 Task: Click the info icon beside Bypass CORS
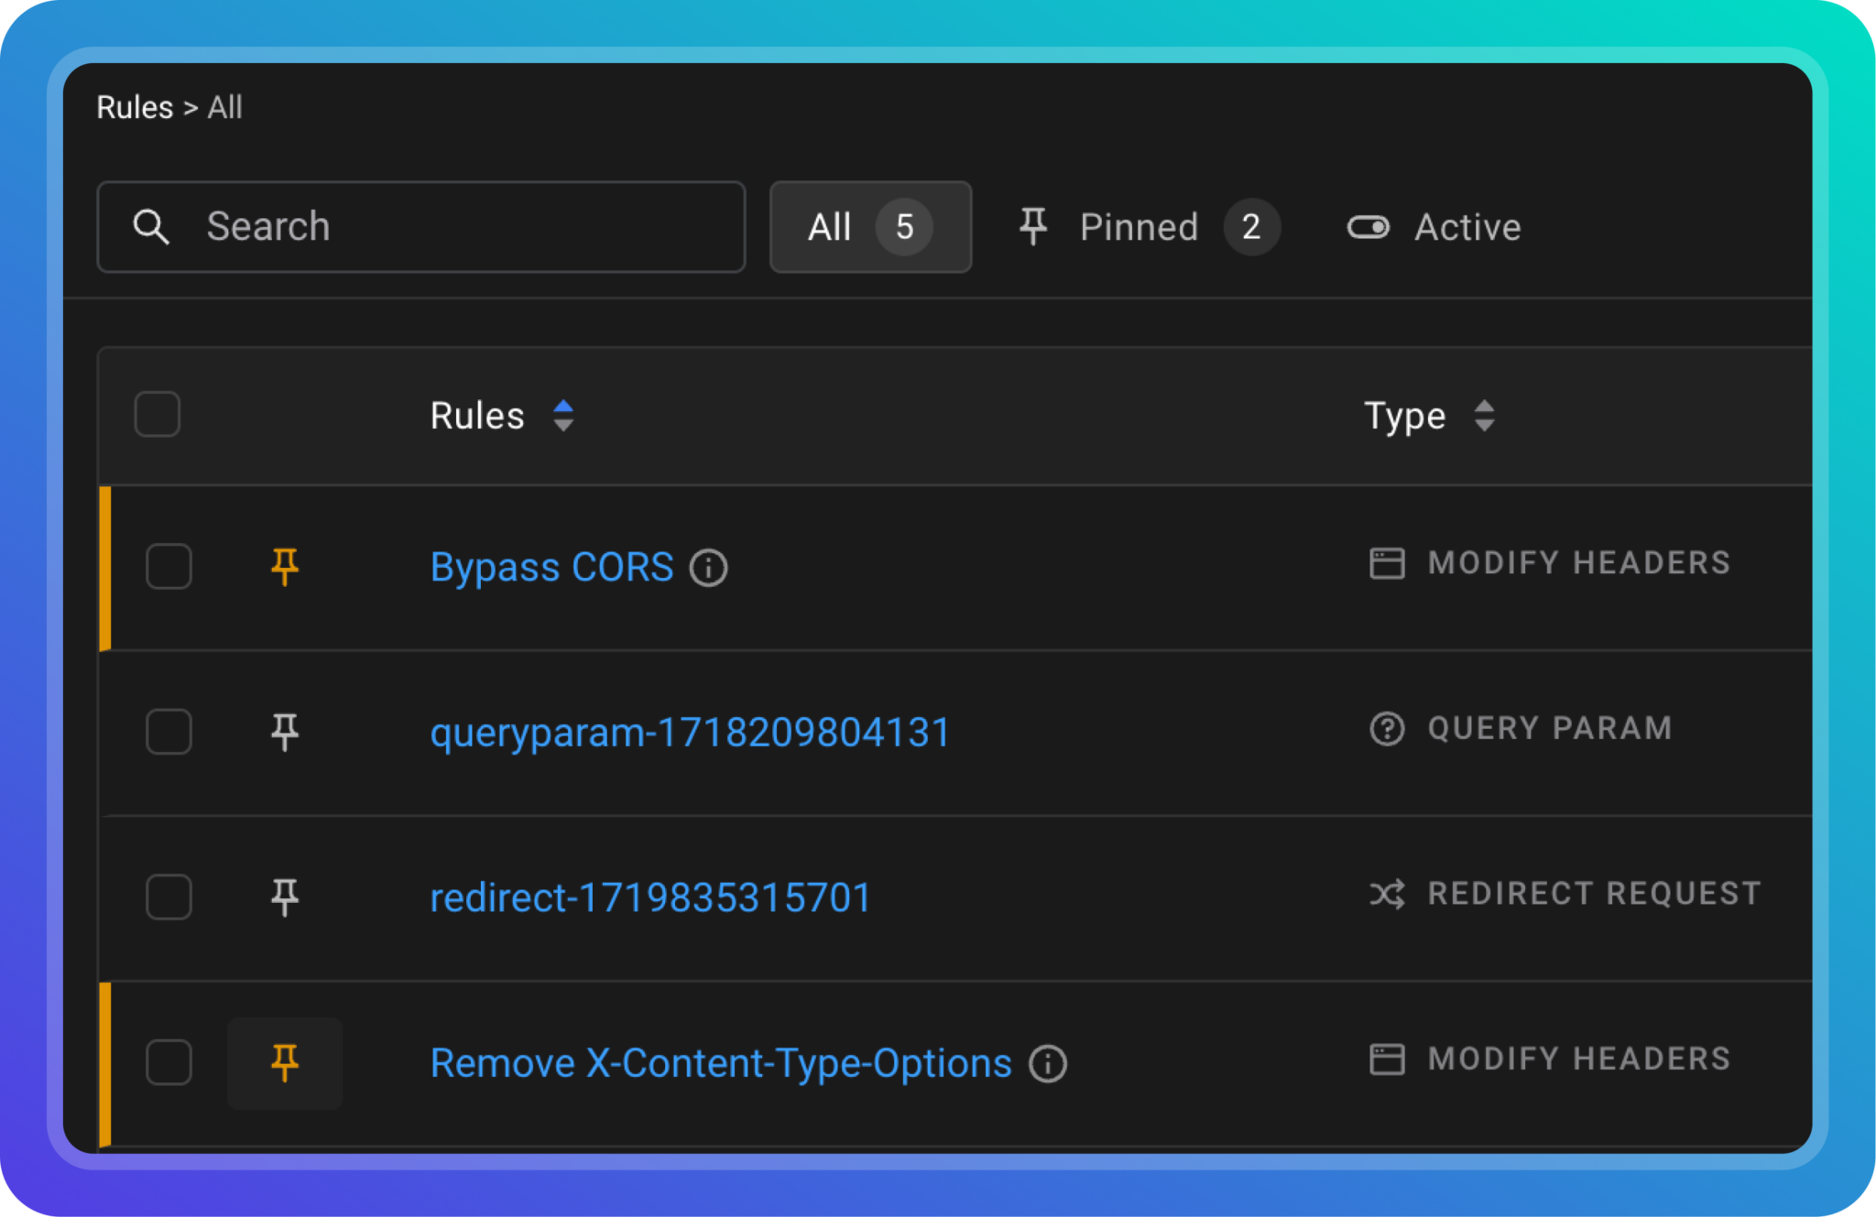click(707, 568)
